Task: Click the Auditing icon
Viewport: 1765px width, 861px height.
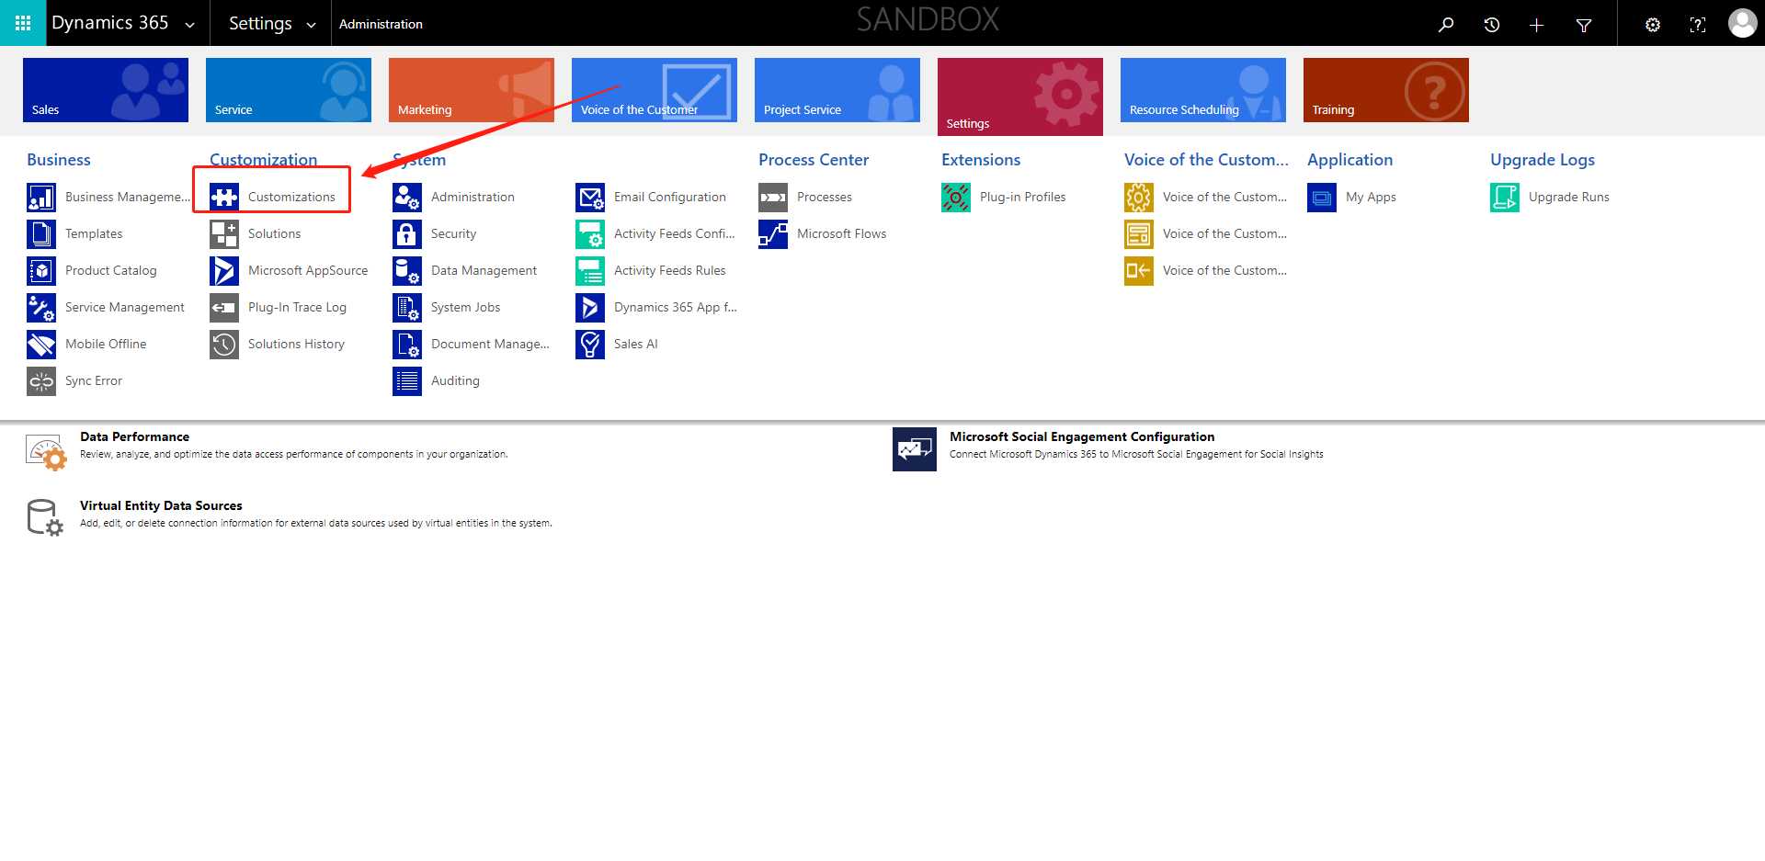Action: (407, 381)
